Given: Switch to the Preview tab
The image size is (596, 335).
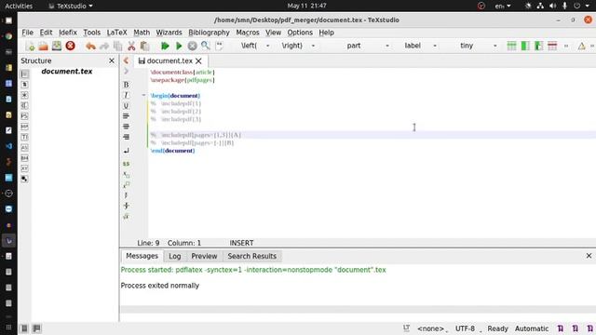Looking at the screenshot, I should [x=204, y=257].
